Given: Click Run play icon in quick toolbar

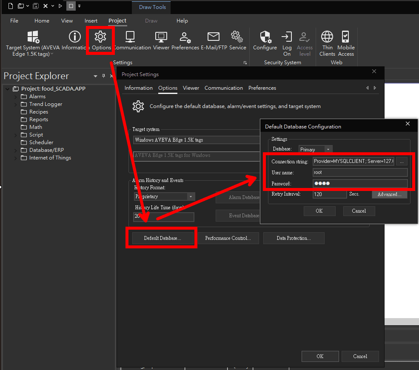Looking at the screenshot, I should click(60, 6).
